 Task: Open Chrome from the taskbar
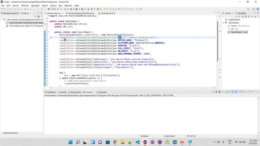[115, 142]
